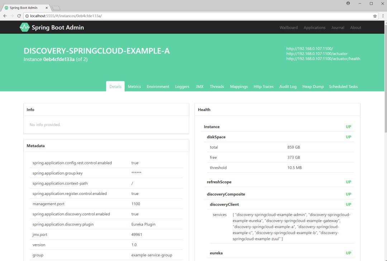
Task: Click the version value 1.0
Action: (x=134, y=245)
